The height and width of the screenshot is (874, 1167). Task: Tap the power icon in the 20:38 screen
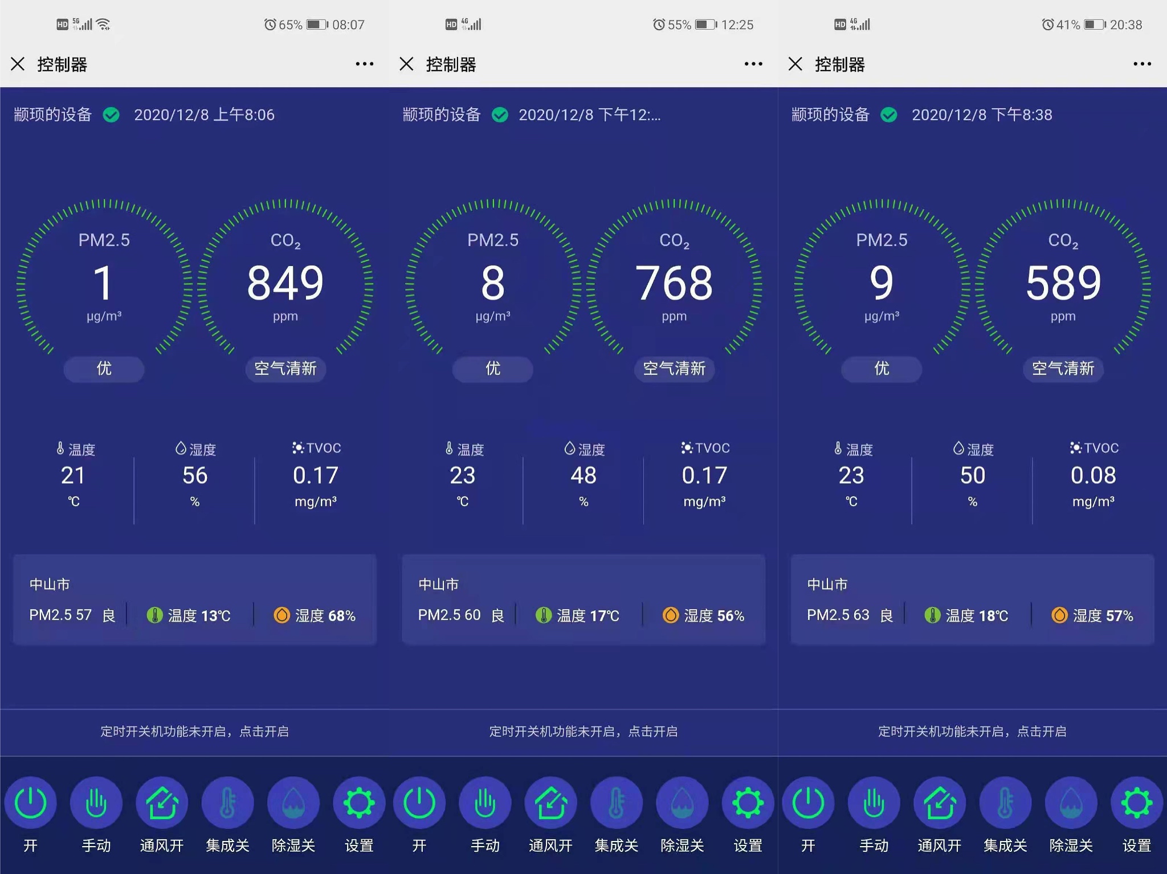(x=808, y=802)
